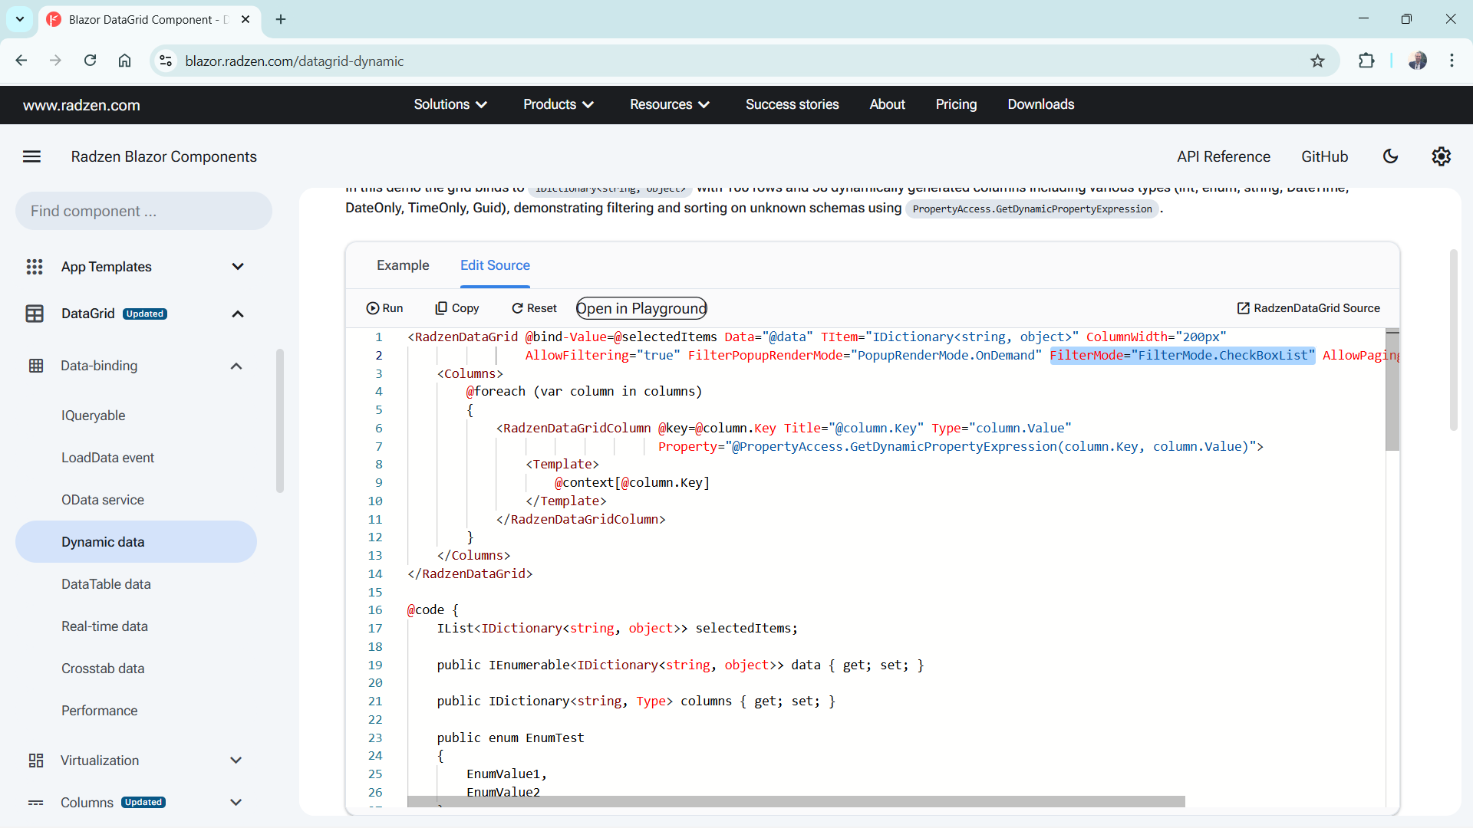1473x828 pixels.
Task: Reload the browser page
Action: pyautogui.click(x=90, y=61)
